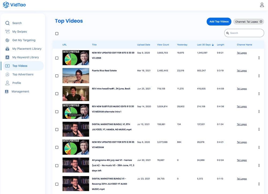
Task: Check the DIGITAL MARKETING BUNDLE, V1, 9TH row
Action: [x=57, y=130]
